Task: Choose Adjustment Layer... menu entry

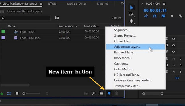Action: tap(135, 47)
